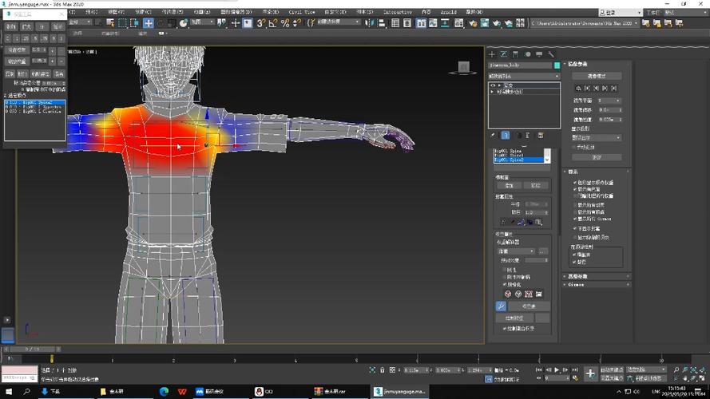Click the Edit Envelopes button
This screenshot has height=399, width=710.
pos(597,76)
